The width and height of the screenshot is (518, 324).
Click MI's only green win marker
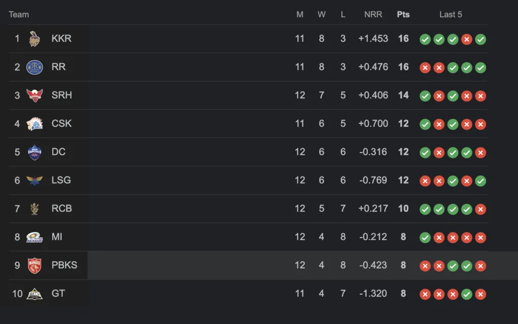pyautogui.click(x=425, y=238)
